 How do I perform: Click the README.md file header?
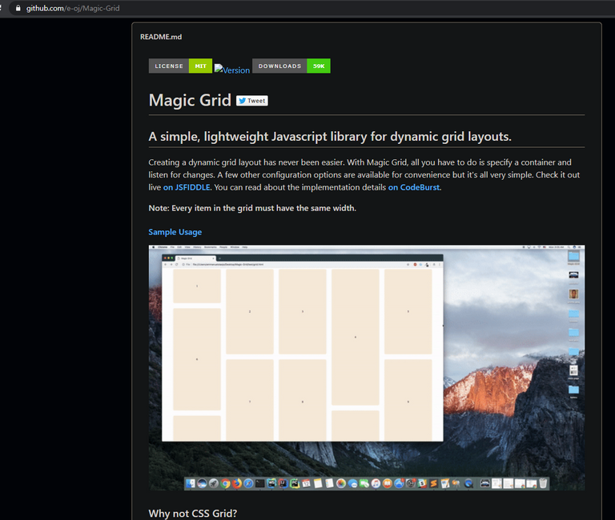tap(161, 37)
